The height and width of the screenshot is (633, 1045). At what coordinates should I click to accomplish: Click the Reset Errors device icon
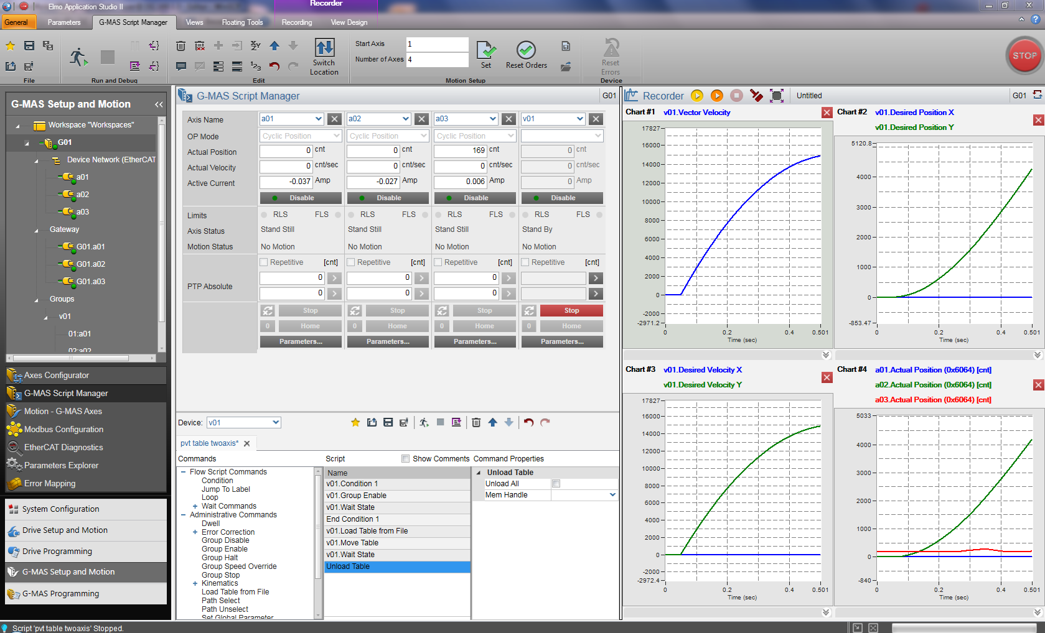611,48
